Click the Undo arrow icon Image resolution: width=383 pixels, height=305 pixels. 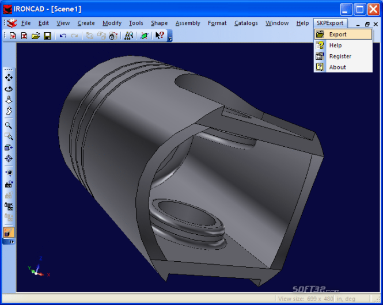(63, 36)
